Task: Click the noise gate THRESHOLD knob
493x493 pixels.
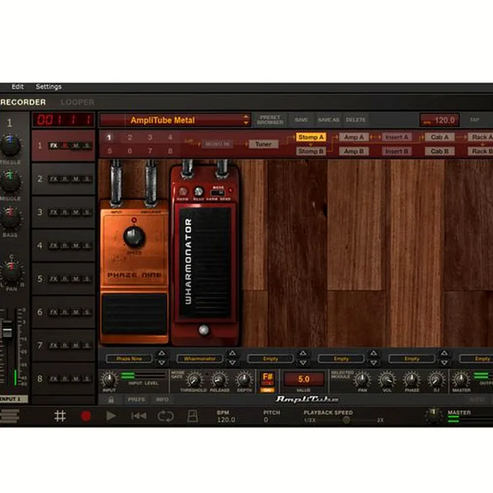Action: (x=194, y=380)
